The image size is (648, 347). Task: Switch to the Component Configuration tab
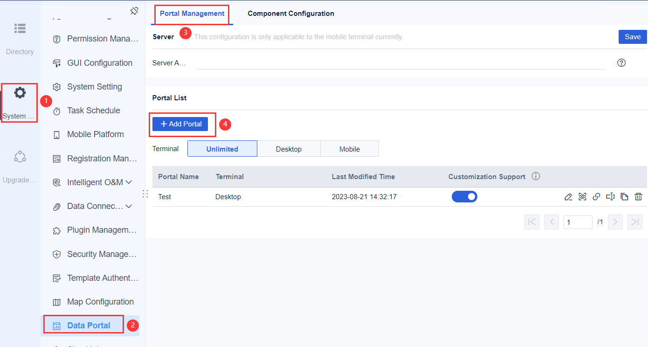290,13
